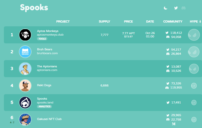Click the 6,666 supply for Rekt Dogs
The image size is (202, 128).
tap(104, 85)
